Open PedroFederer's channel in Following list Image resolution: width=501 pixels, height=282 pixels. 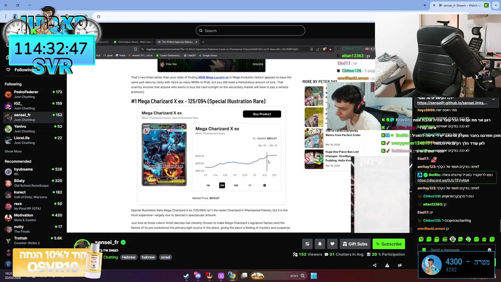click(x=33, y=94)
